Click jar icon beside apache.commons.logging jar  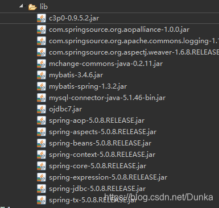pyautogui.click(x=42, y=41)
